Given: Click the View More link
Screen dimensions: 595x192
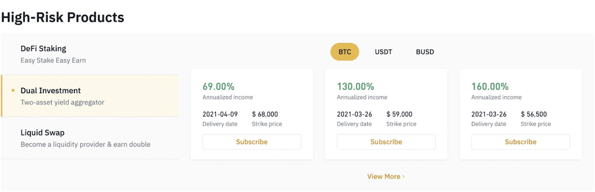Looking at the screenshot, I should click(x=384, y=176).
